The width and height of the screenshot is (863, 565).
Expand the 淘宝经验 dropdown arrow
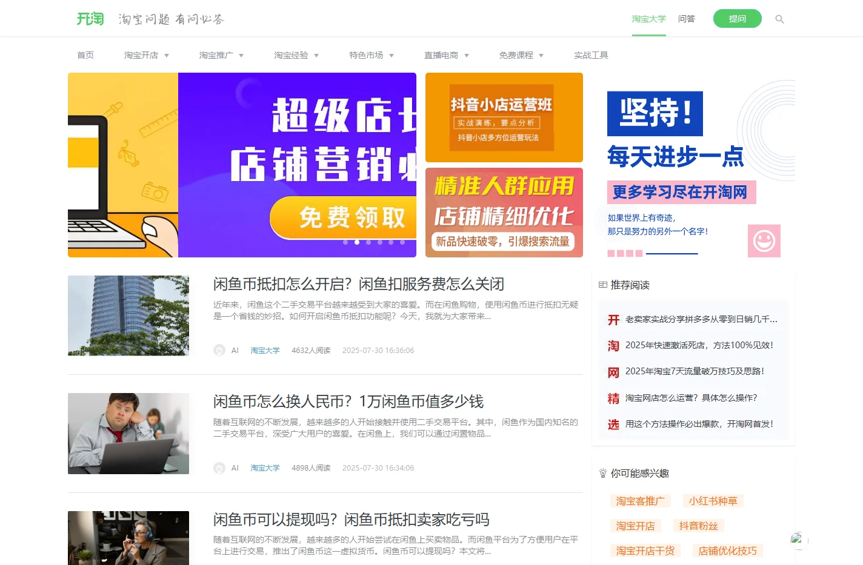coord(316,56)
